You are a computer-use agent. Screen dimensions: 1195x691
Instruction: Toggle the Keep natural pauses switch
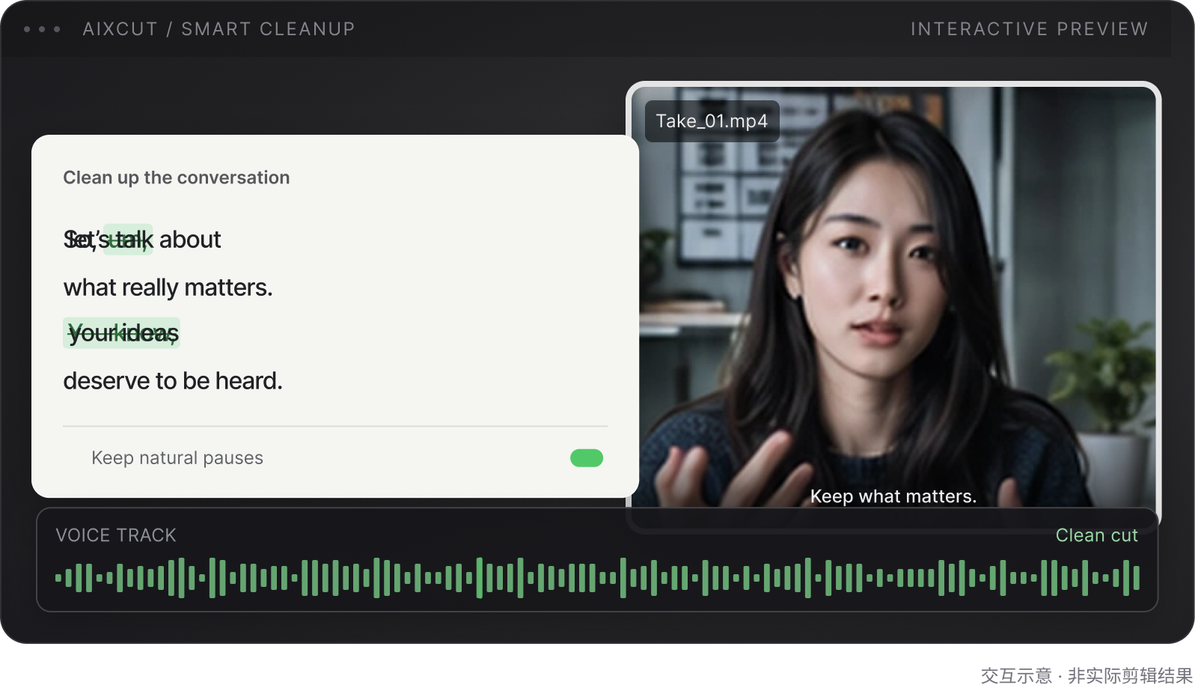point(587,457)
